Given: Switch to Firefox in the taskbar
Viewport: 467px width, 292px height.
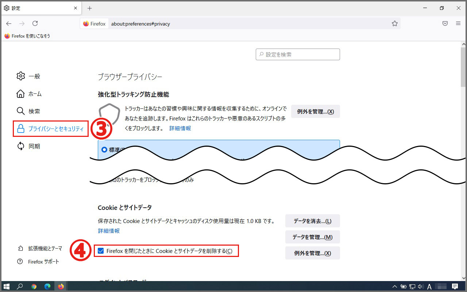Looking at the screenshot, I should 61,287.
